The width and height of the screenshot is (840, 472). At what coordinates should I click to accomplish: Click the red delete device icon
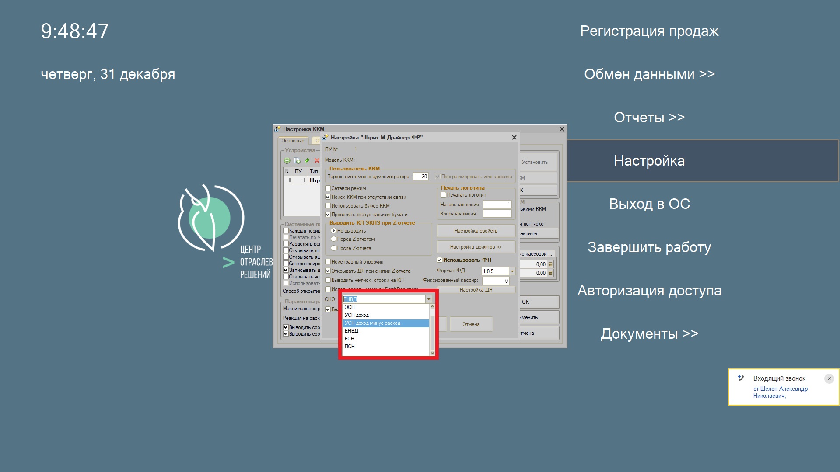point(317,161)
